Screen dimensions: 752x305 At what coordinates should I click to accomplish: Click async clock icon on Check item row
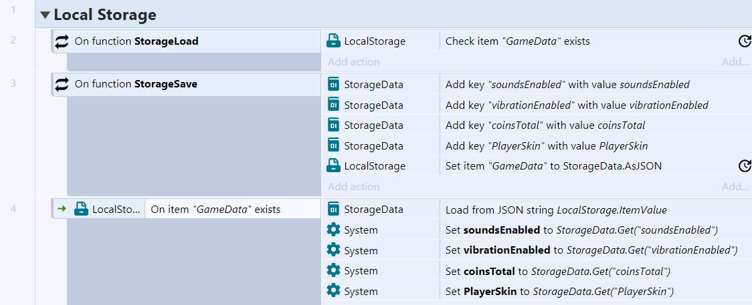tap(745, 41)
